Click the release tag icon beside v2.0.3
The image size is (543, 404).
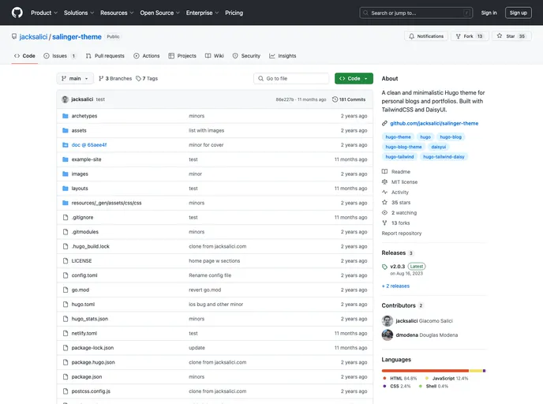coord(384,267)
